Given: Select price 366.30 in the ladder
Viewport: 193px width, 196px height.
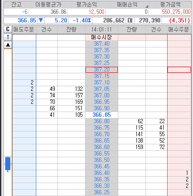Looking at the screenshot, I should [101, 186].
